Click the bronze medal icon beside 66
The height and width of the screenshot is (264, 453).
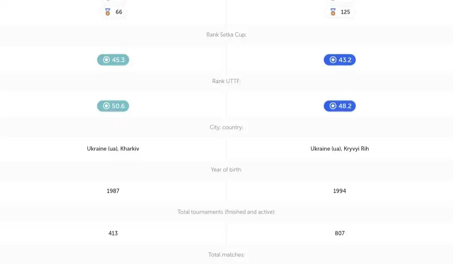click(x=108, y=12)
